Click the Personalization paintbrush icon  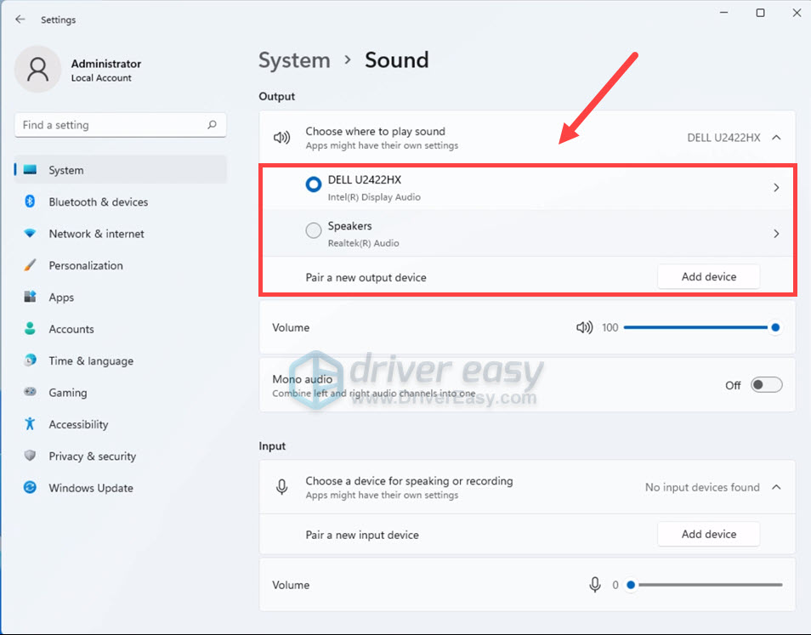click(x=30, y=264)
